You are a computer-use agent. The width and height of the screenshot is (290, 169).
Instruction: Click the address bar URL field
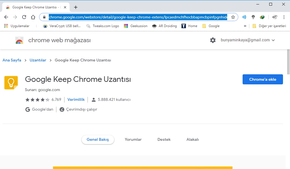[x=137, y=17]
